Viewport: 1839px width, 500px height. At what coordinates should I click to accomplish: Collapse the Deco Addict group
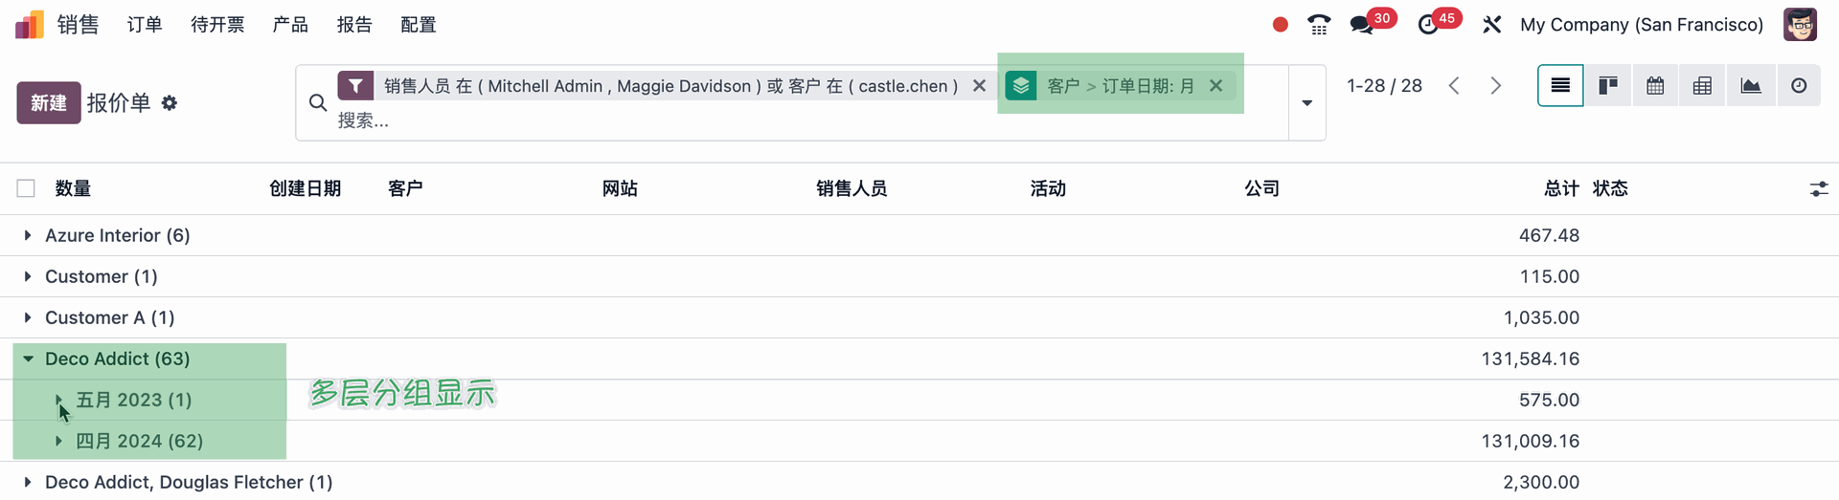28,359
